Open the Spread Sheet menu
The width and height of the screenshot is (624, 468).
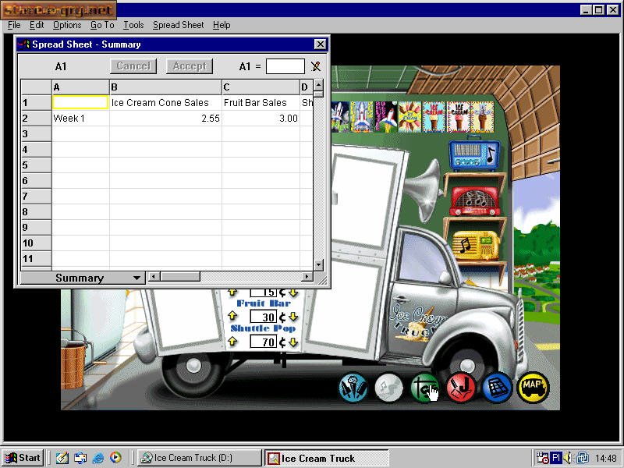click(x=178, y=25)
